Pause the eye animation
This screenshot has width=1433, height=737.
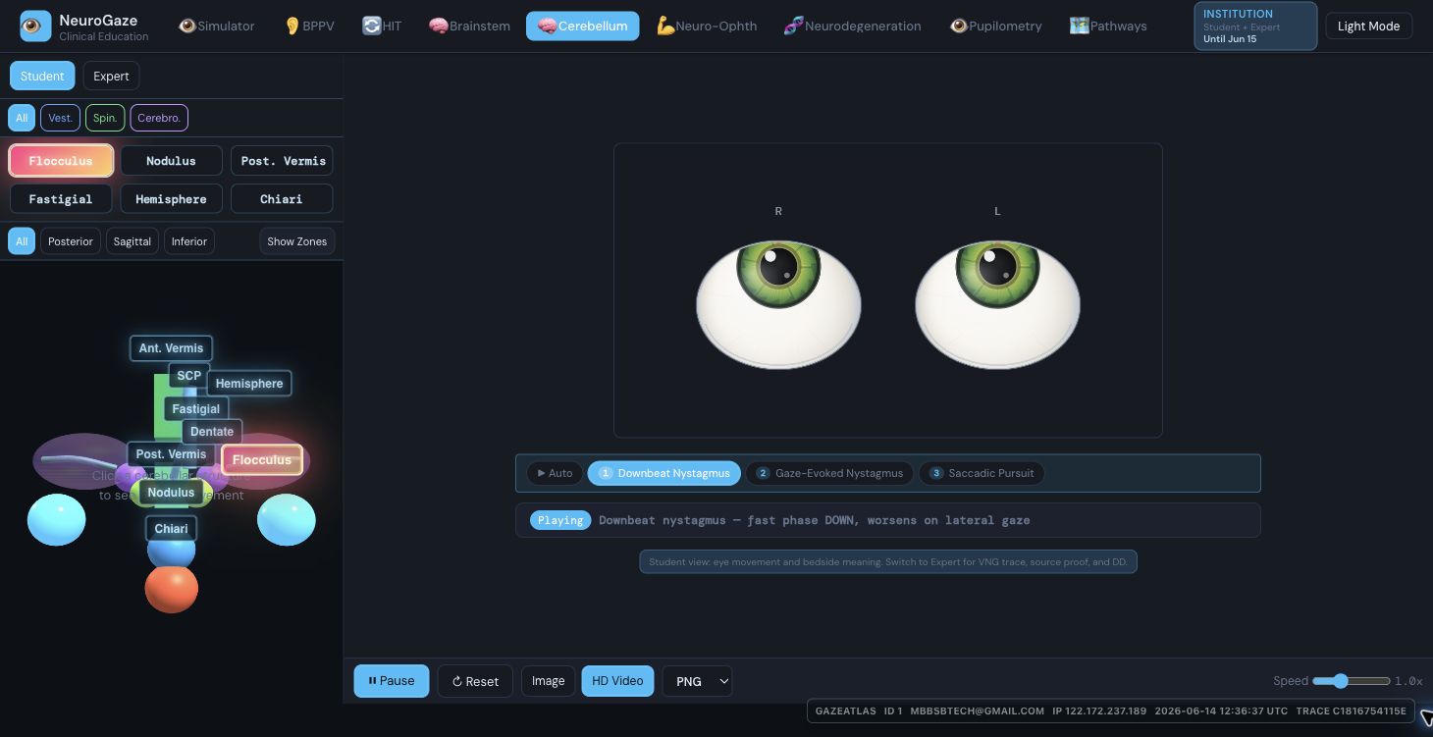pyautogui.click(x=392, y=681)
